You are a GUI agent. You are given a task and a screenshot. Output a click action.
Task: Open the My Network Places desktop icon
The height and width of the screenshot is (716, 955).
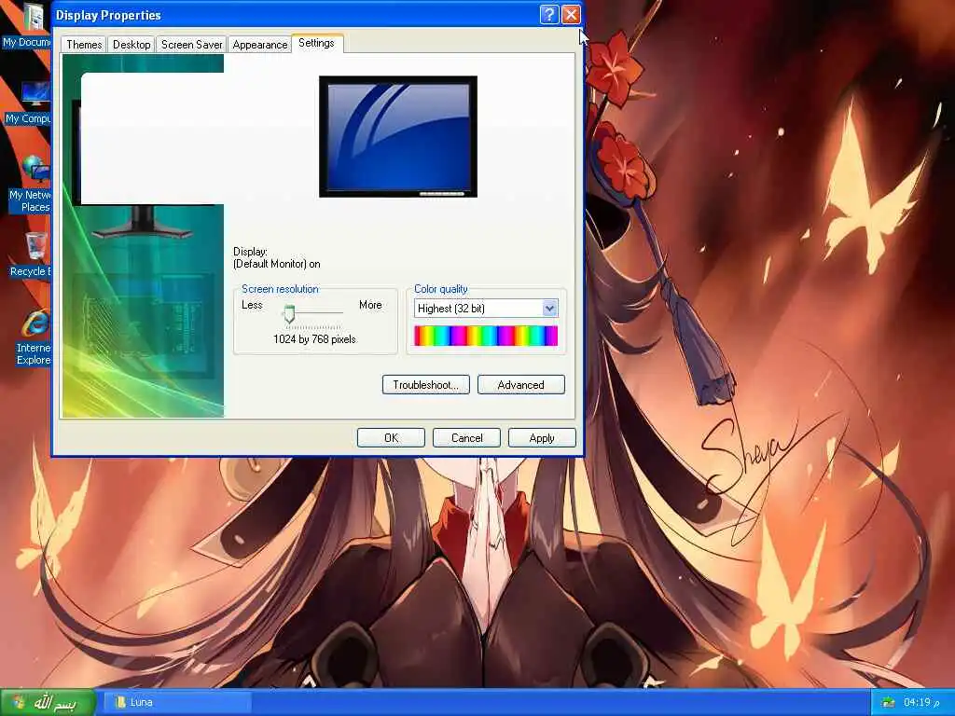point(31,184)
